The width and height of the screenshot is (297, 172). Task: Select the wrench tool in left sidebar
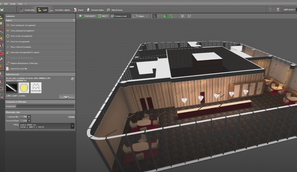(2, 60)
